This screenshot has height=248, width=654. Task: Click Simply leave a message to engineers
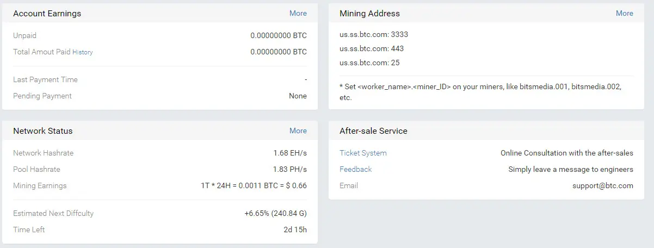coord(571,169)
